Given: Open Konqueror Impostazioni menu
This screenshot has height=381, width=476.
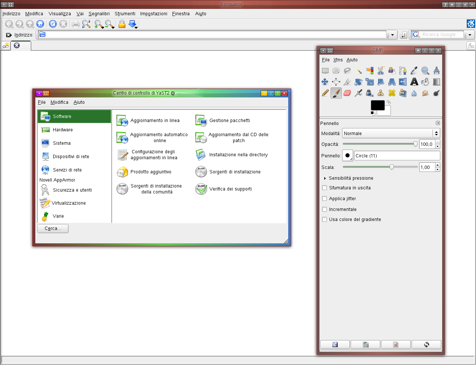Looking at the screenshot, I should tap(154, 14).
